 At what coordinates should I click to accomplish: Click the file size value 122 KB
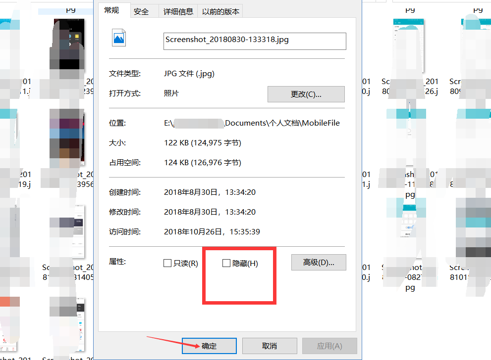pos(178,142)
